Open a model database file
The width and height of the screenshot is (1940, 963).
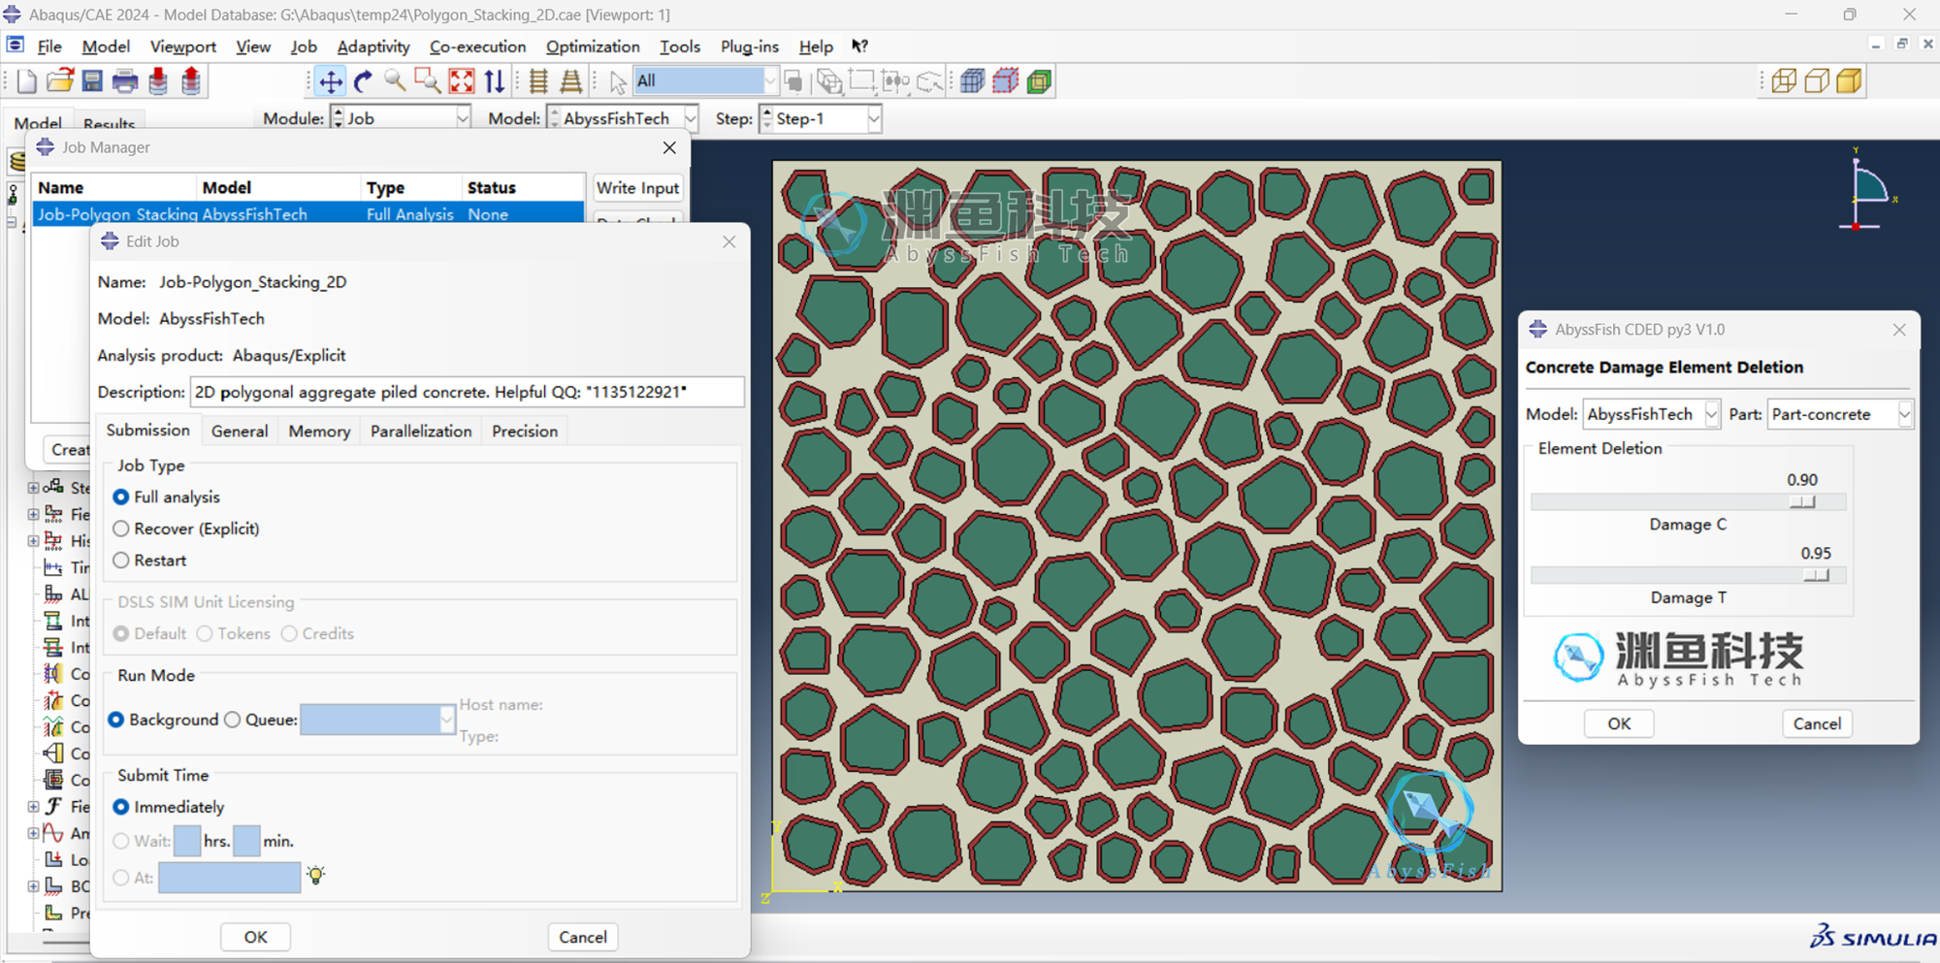(60, 81)
